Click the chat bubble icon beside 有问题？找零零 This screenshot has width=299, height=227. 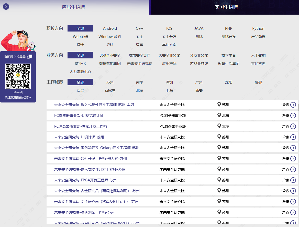tap(30, 57)
